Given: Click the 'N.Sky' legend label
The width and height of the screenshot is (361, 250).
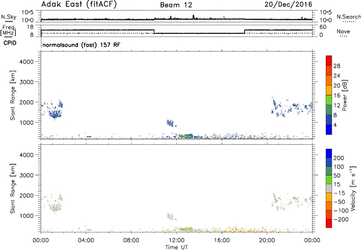Looking at the screenshot, I should point(9,17).
